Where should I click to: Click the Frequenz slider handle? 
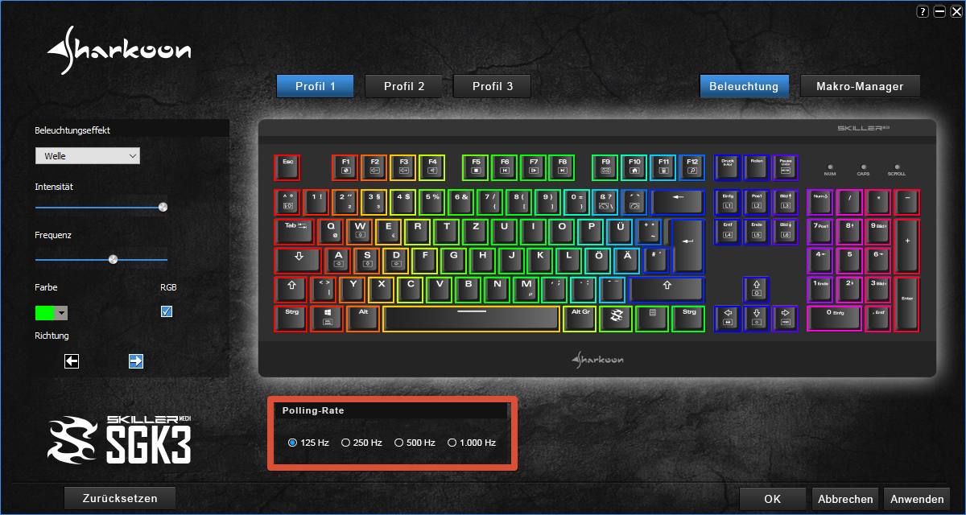point(113,259)
